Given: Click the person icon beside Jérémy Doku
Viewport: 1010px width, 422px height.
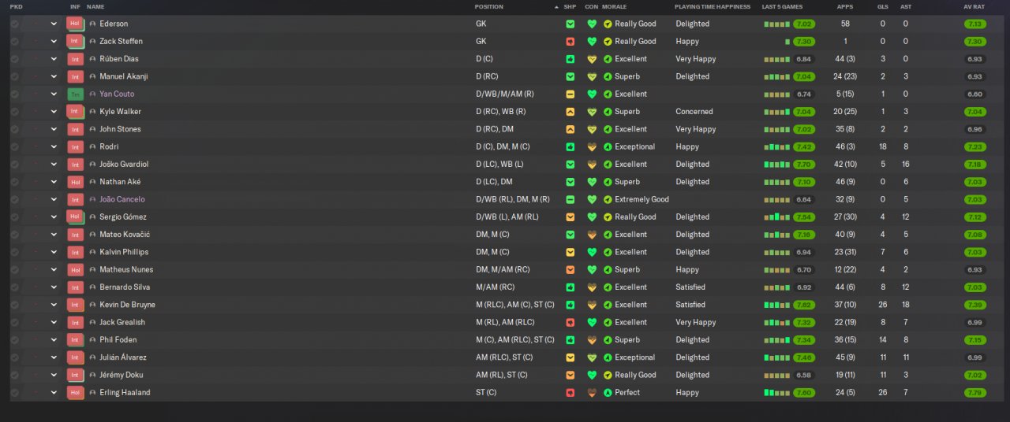Looking at the screenshot, I should pos(93,375).
